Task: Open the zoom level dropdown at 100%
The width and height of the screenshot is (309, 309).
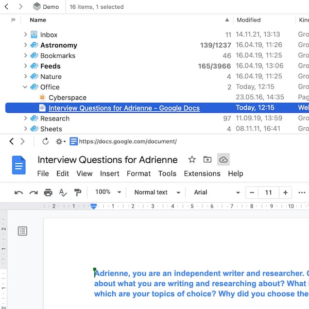Action: [x=108, y=192]
